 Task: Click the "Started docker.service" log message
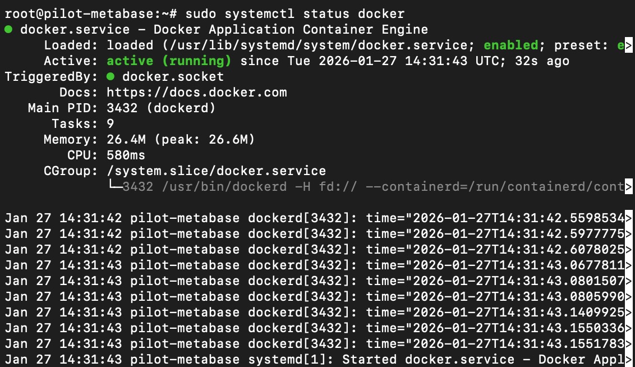(x=435, y=360)
